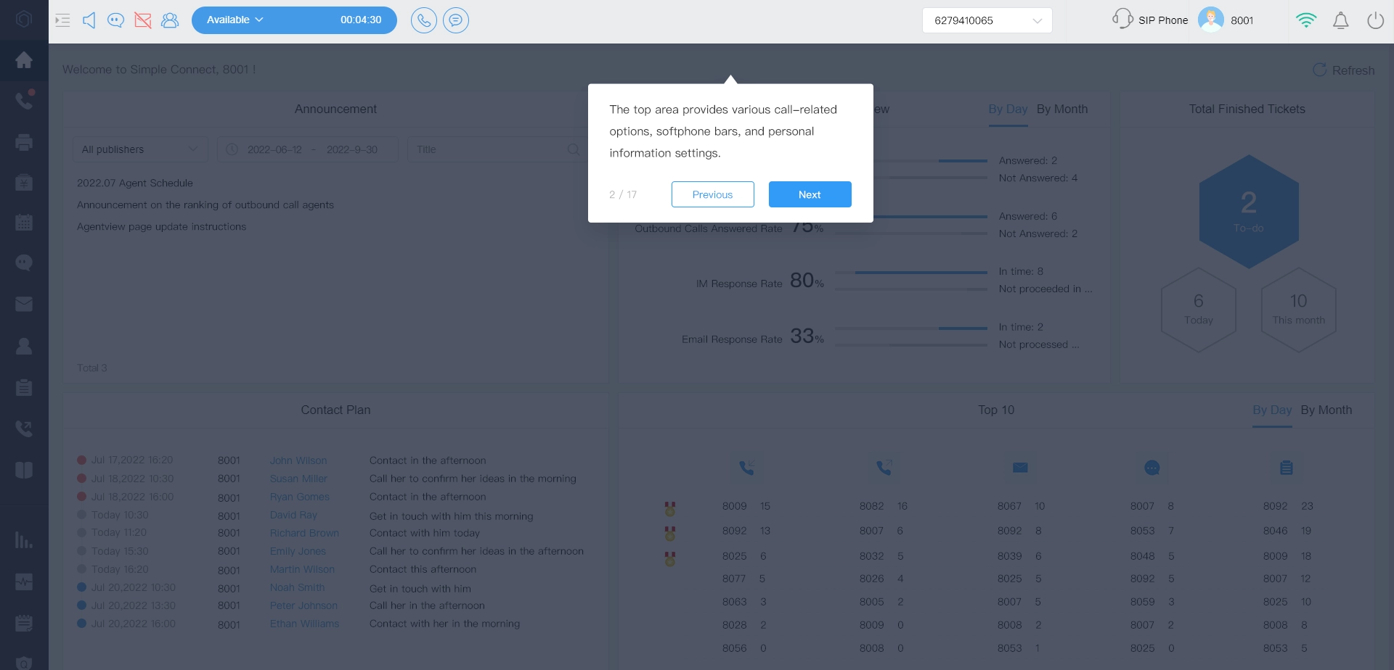Image resolution: width=1394 pixels, height=670 pixels.
Task: Refresh the dashboard
Action: coord(1343,70)
